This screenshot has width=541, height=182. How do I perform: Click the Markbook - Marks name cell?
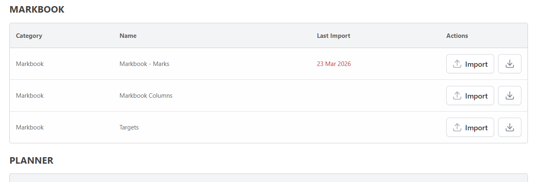pyautogui.click(x=144, y=64)
